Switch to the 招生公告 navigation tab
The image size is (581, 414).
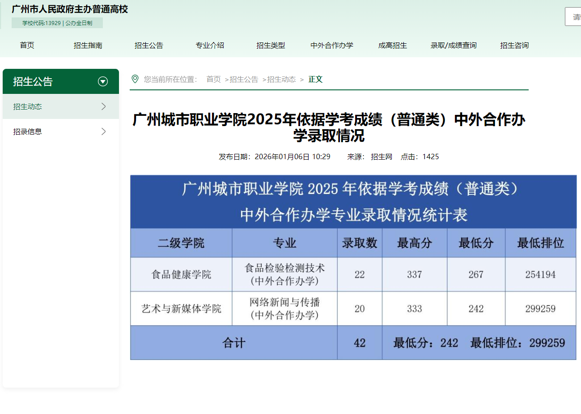click(x=149, y=45)
